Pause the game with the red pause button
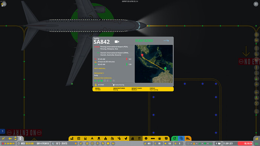260x146 pixels. (x=3, y=143)
